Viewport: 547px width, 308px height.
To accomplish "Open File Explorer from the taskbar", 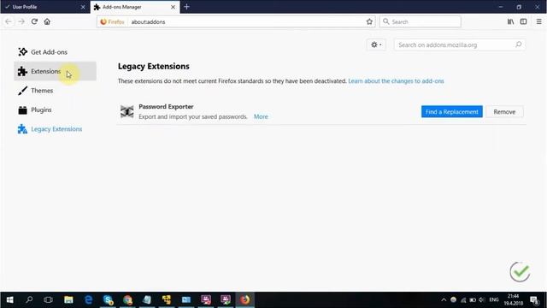I will 68,299.
